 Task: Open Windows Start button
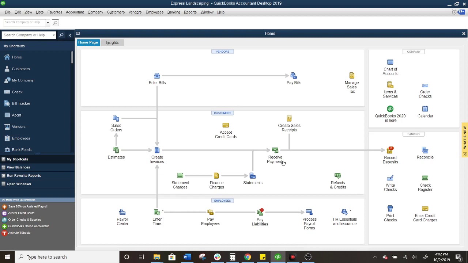[x=7, y=257]
